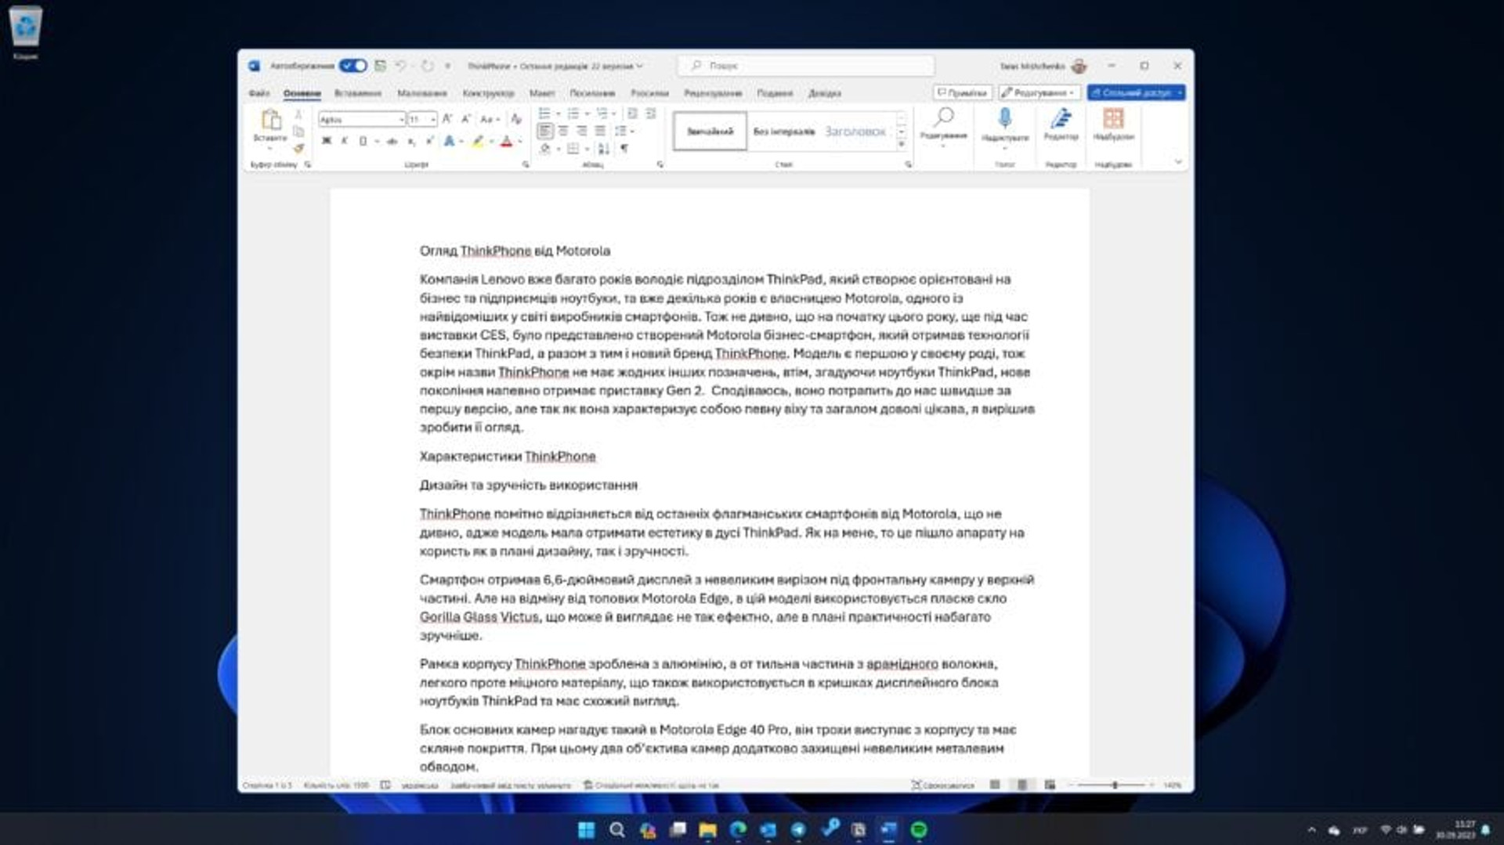
Task: Center the paragraph text
Action: click(563, 131)
